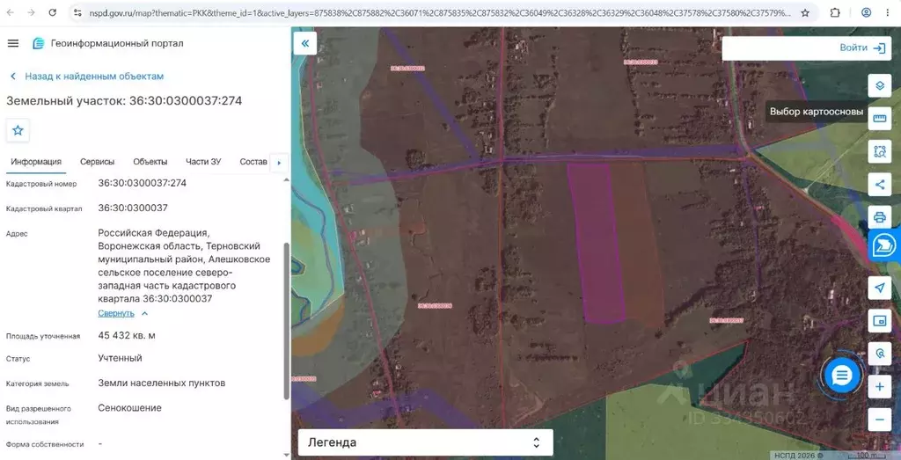The width and height of the screenshot is (901, 460).
Task: Open the chat support bubble
Action: click(x=842, y=376)
